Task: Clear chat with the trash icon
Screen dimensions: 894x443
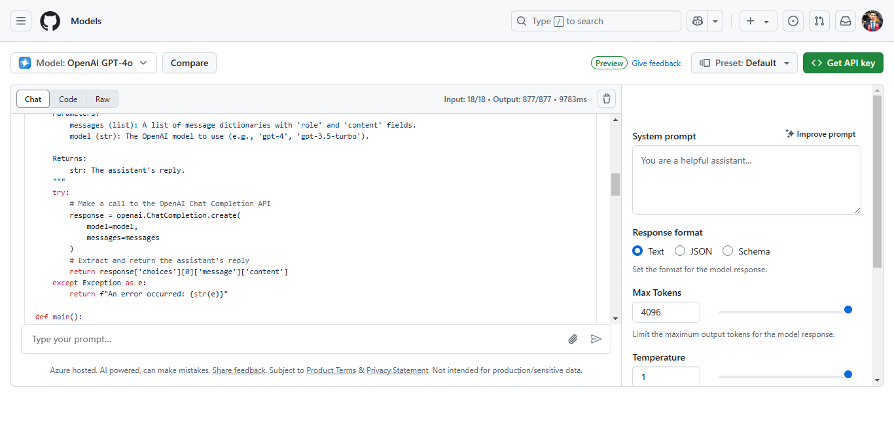Action: pyautogui.click(x=607, y=99)
